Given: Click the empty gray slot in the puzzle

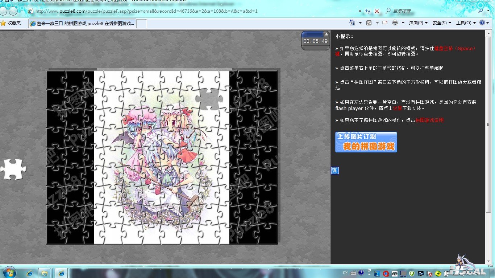Looking at the screenshot, I should click(209, 98).
